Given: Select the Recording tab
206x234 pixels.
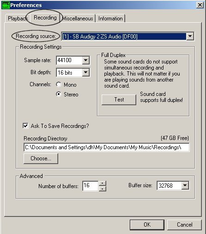Looking at the screenshot, I should 45,18.
